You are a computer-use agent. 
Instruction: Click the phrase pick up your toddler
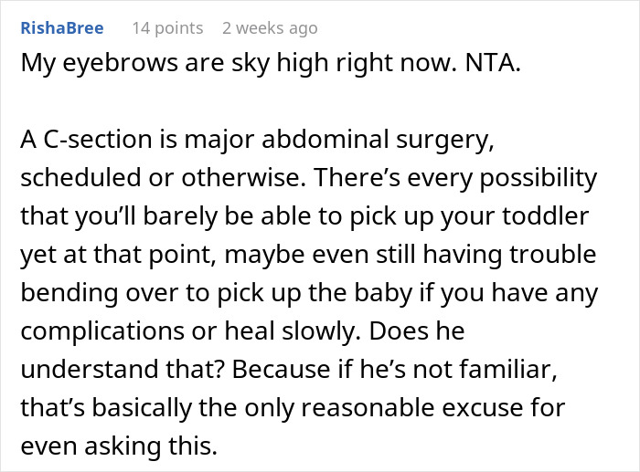point(469,217)
